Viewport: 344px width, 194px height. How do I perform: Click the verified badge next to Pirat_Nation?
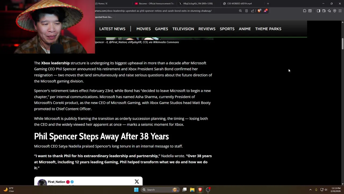[x=72, y=182]
